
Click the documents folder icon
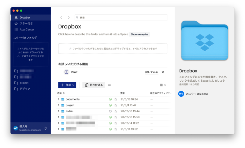[x=63, y=99]
